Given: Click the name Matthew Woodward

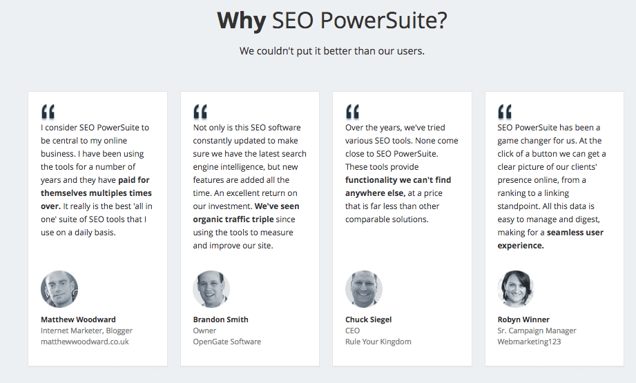Looking at the screenshot, I should coord(78,320).
